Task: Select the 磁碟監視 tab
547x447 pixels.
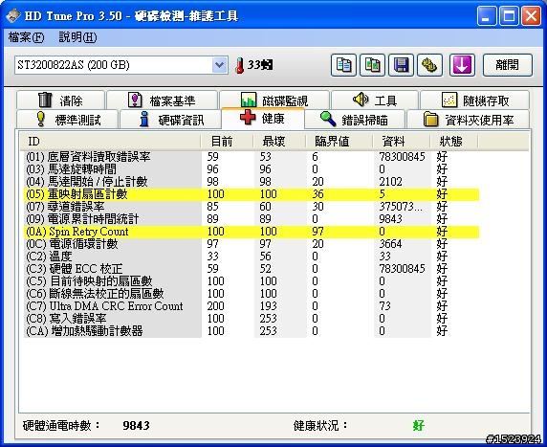Action: click(x=274, y=101)
